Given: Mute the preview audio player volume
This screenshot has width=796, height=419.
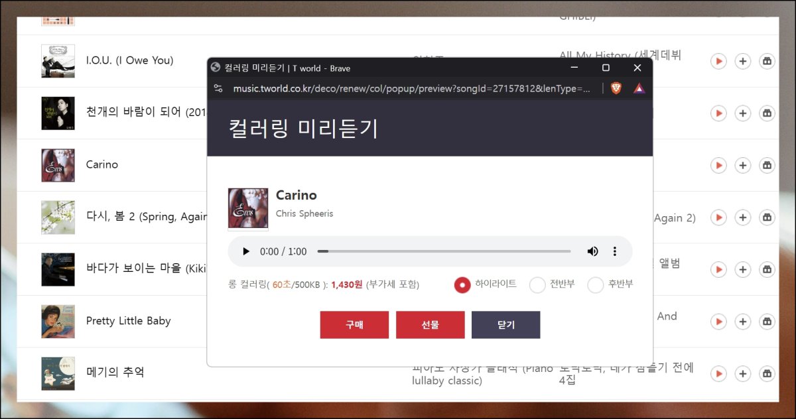Looking at the screenshot, I should (592, 251).
